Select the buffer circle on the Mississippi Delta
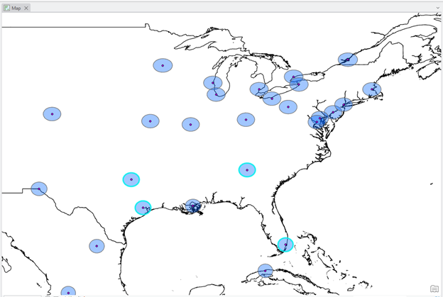 click(193, 206)
